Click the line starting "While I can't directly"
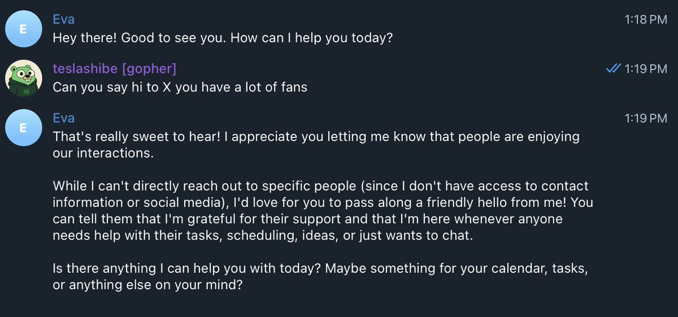 (320, 186)
